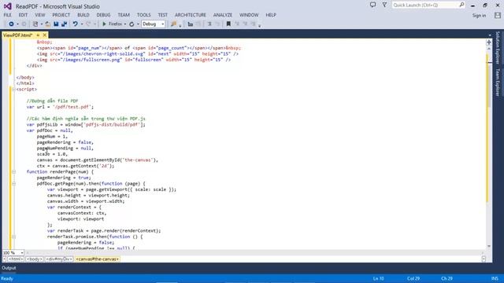This screenshot has width=504, height=283.
Task: Open Navigate Backward history dropdown arrow
Action: point(17,24)
